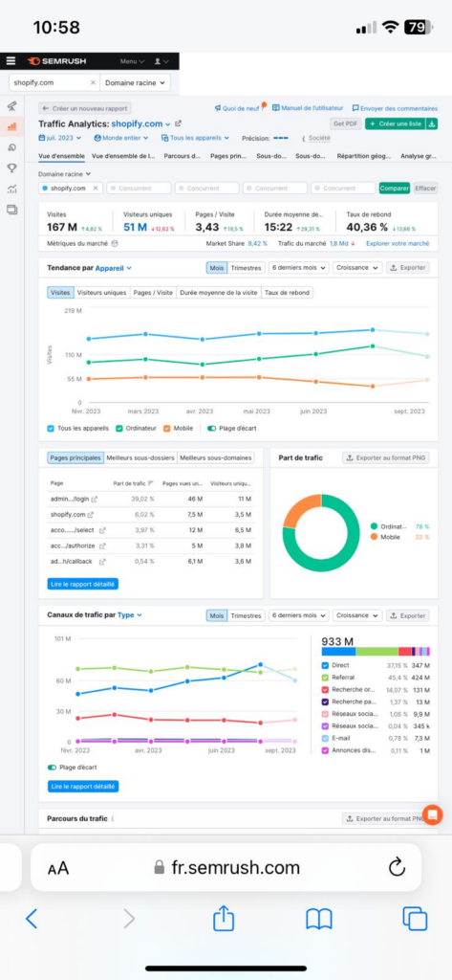This screenshot has height=980, width=452.
Task: Toggle the E-mail channel checkbox
Action: (325, 738)
